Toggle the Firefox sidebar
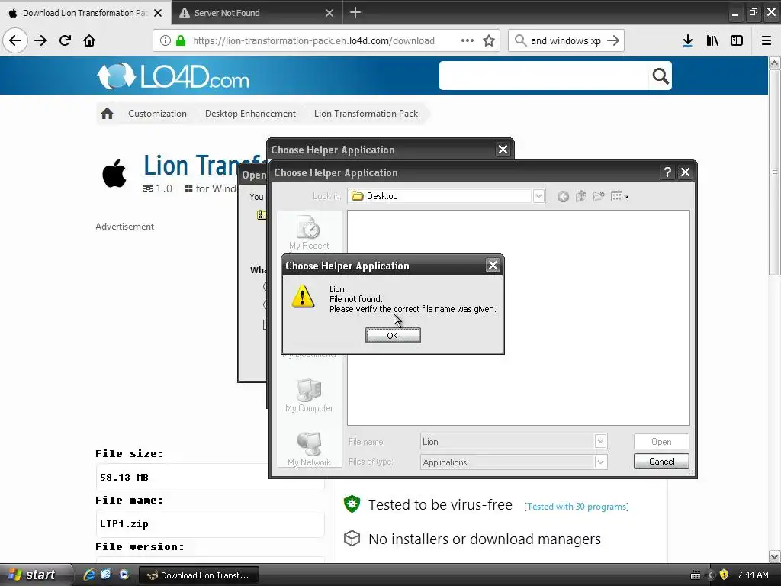Viewport: 781px width, 586px height. (737, 40)
